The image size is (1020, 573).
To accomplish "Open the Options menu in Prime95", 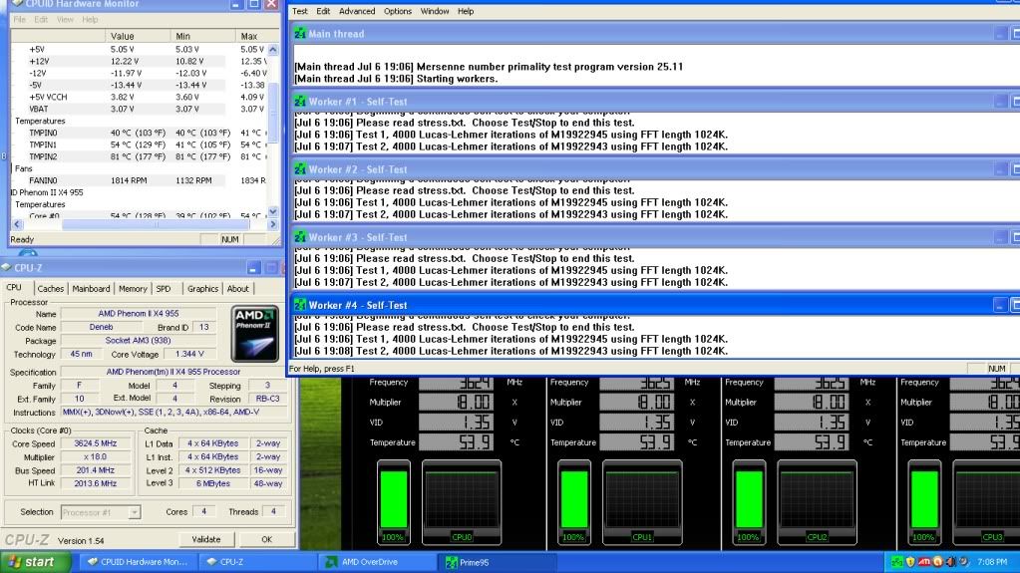I will [398, 11].
